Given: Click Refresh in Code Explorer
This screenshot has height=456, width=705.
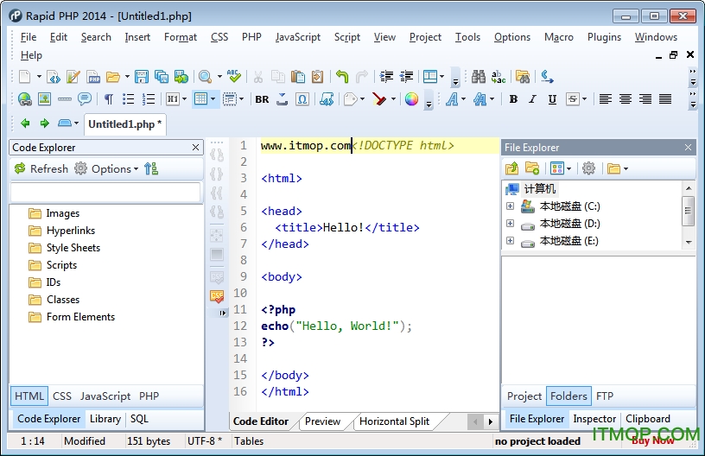Looking at the screenshot, I should point(41,169).
